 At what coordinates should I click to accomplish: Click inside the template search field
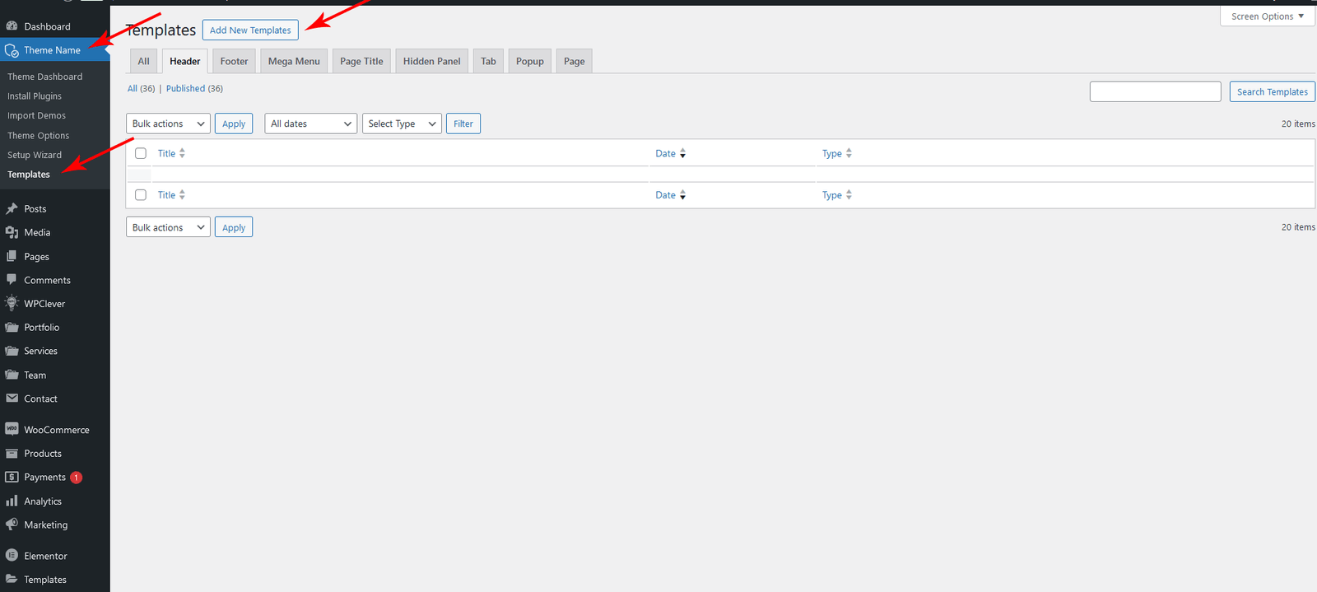coord(1155,91)
